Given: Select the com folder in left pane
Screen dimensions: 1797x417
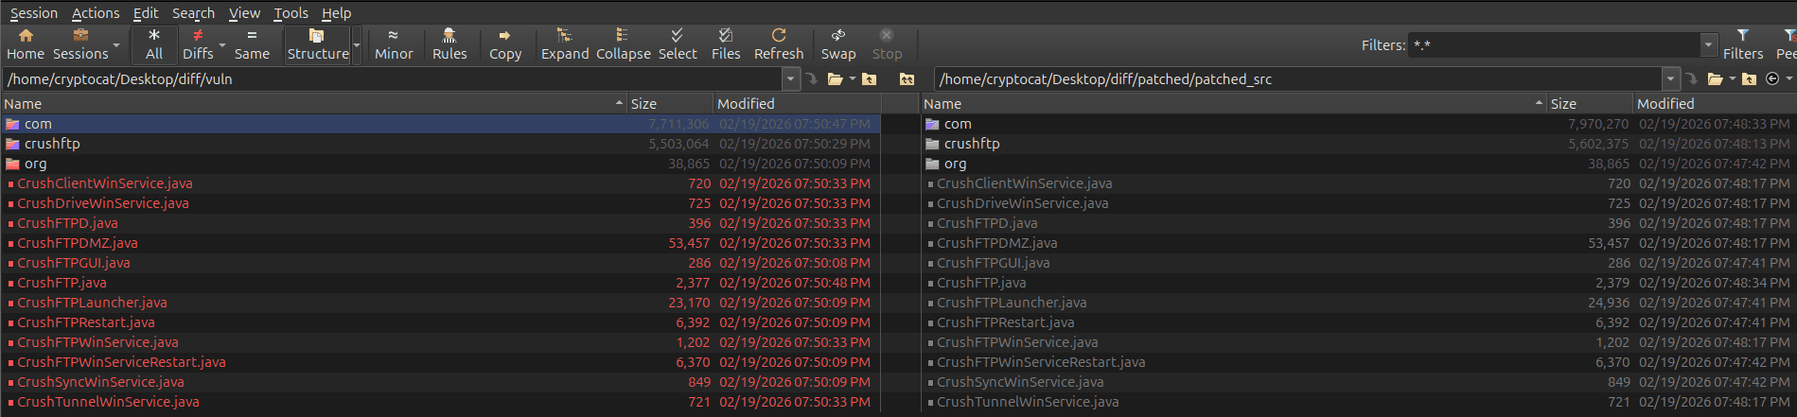Looking at the screenshot, I should click(x=441, y=124).
